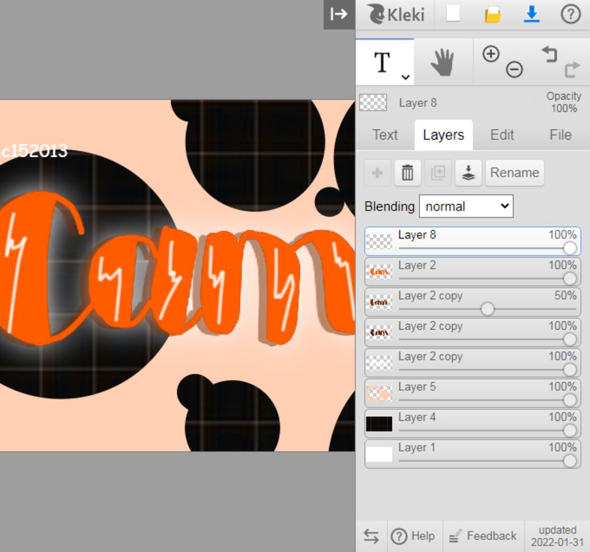
Task: Select Layer 5 in the layer list
Action: pos(472,393)
